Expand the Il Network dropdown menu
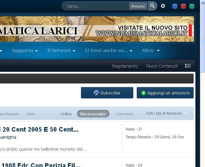 click(x=61, y=51)
